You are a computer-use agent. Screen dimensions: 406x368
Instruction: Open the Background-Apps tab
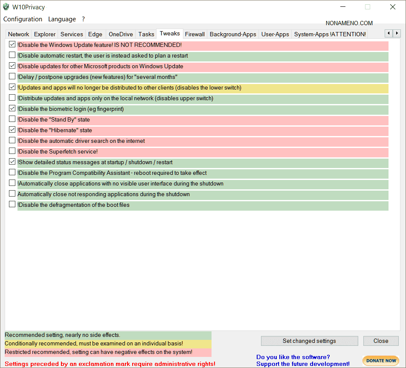pyautogui.click(x=233, y=34)
